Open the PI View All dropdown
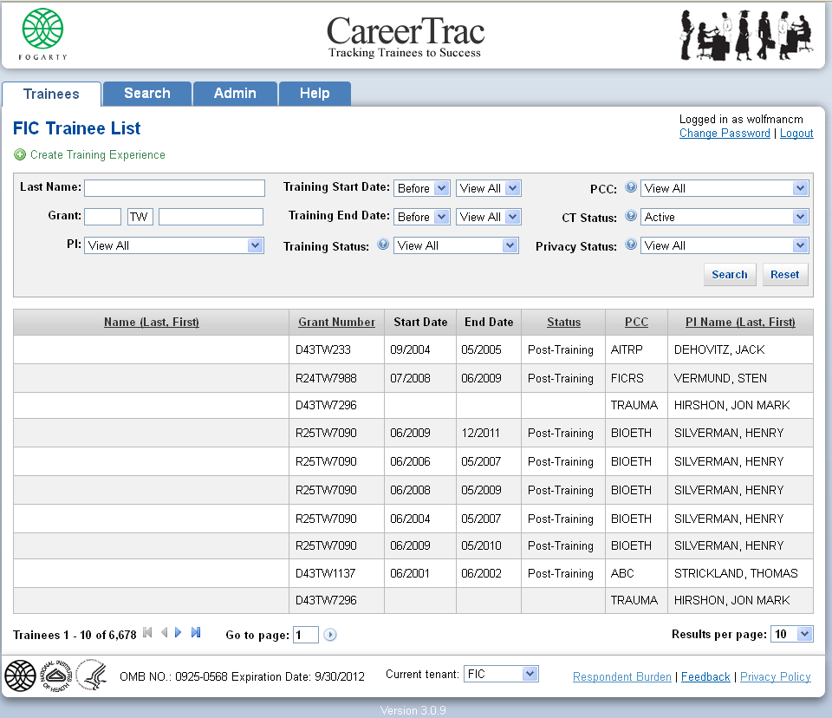This screenshot has height=718, width=832. [x=173, y=245]
